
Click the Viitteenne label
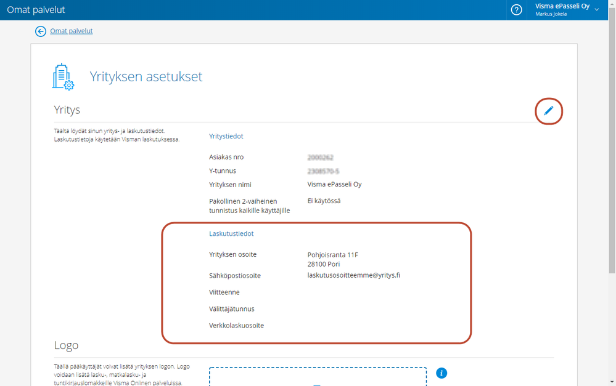click(x=224, y=292)
